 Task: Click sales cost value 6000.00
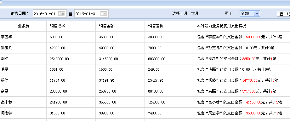click(56, 37)
